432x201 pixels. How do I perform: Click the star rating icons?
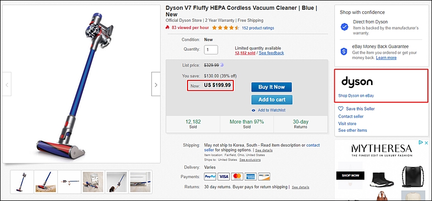tap(225, 28)
